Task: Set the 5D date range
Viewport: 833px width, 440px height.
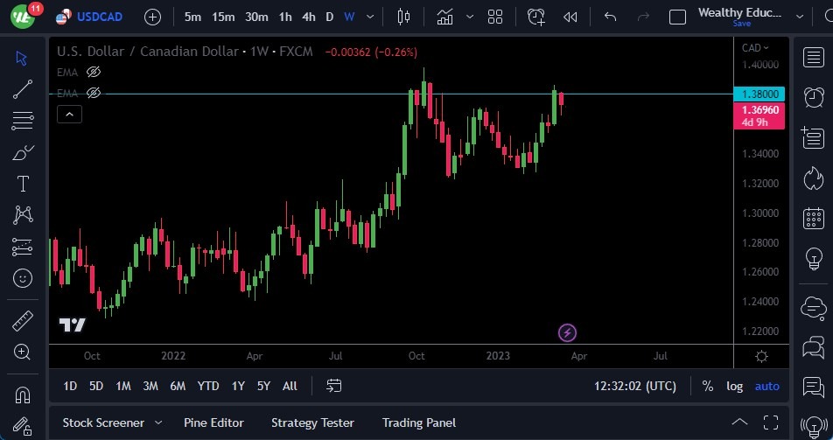Action: (x=96, y=387)
